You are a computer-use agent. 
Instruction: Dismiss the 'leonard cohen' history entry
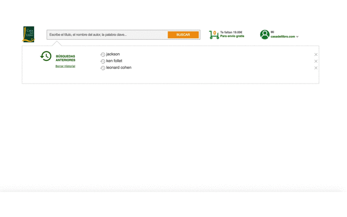[316, 68]
